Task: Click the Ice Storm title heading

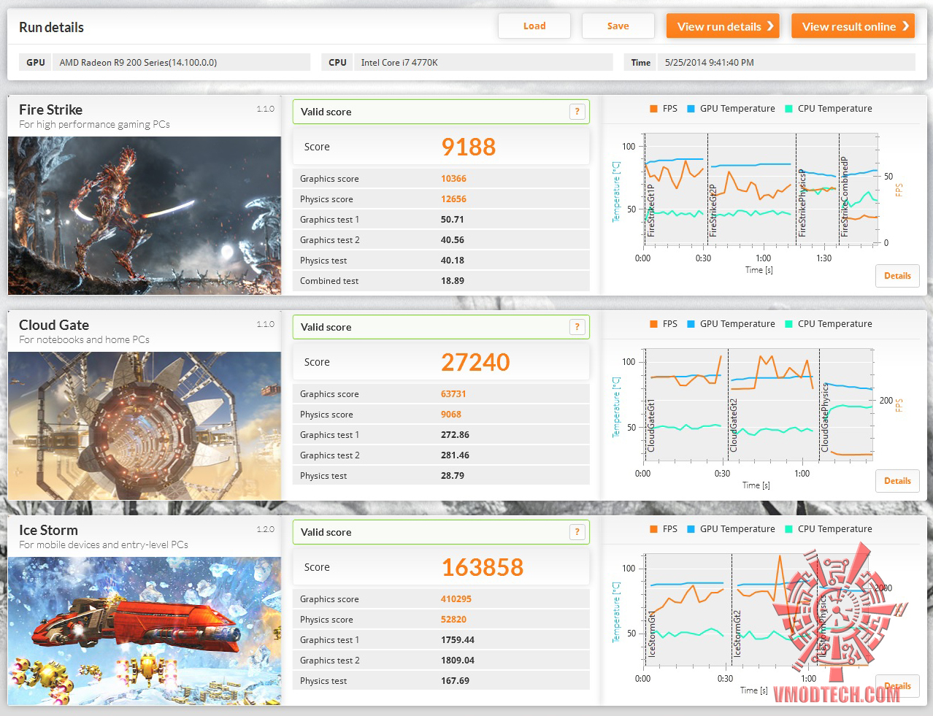Action: pos(48,530)
